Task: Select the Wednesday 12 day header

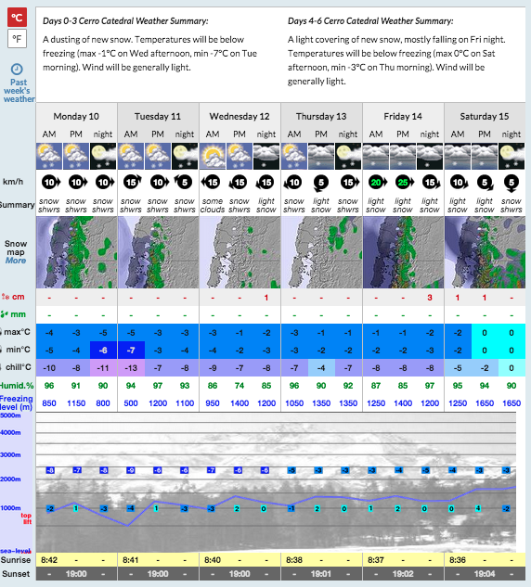Action: click(x=240, y=117)
